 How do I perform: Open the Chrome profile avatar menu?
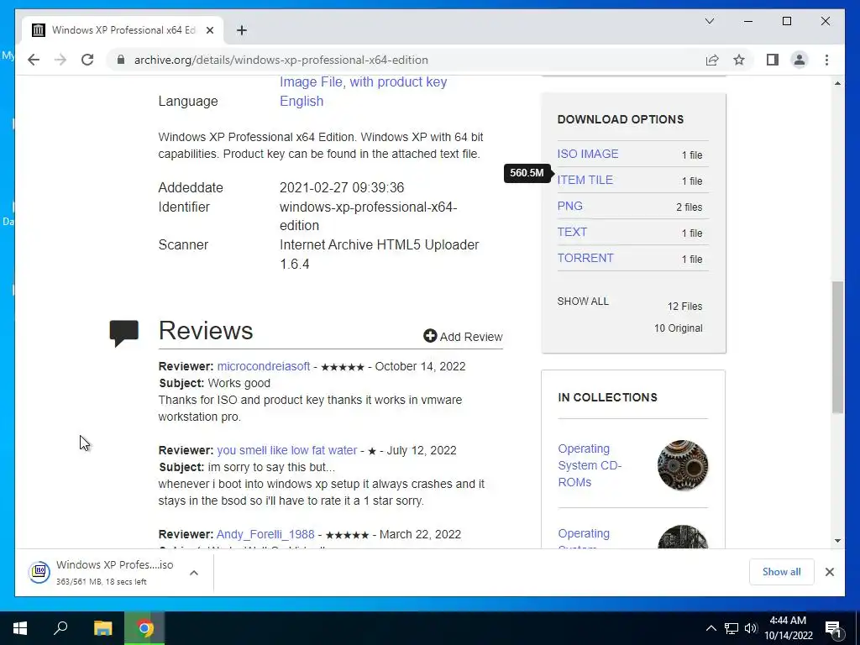pyautogui.click(x=800, y=60)
